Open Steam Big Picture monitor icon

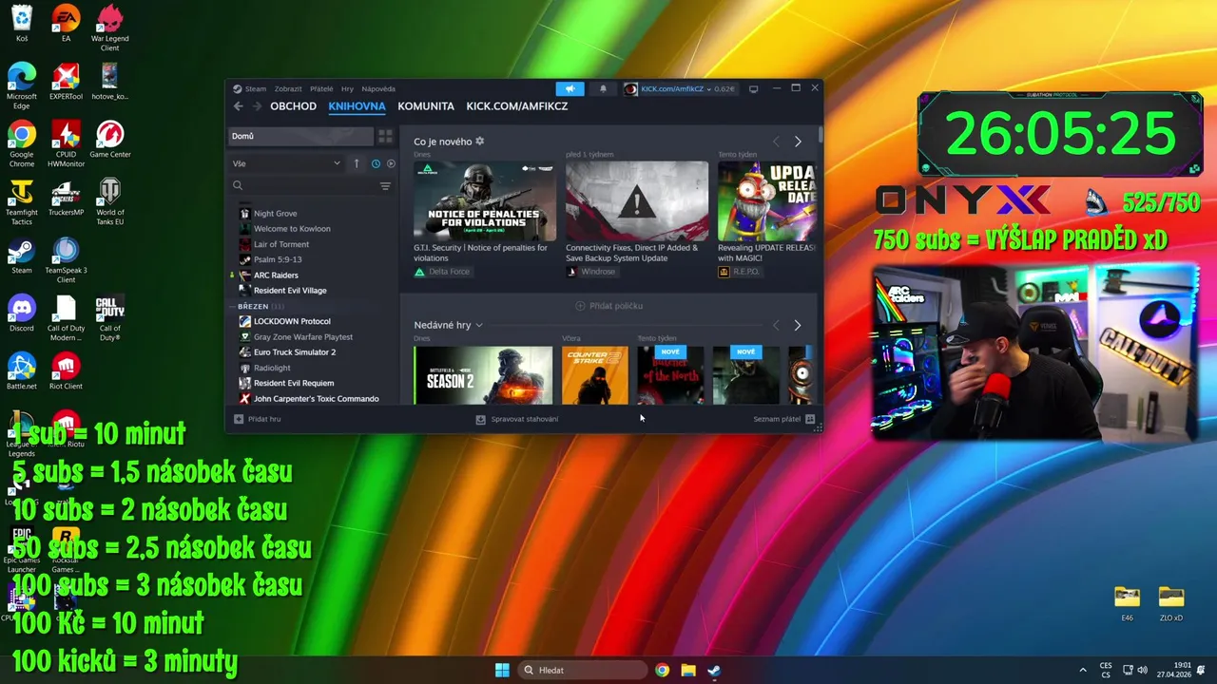[753, 88]
